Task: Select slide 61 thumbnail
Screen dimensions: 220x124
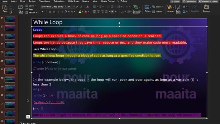Action: (10, 20)
